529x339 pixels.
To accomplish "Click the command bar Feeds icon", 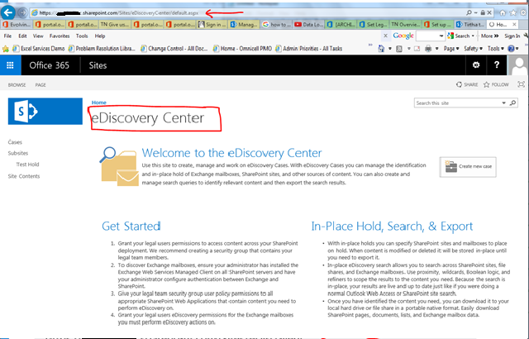I will click(x=399, y=49).
